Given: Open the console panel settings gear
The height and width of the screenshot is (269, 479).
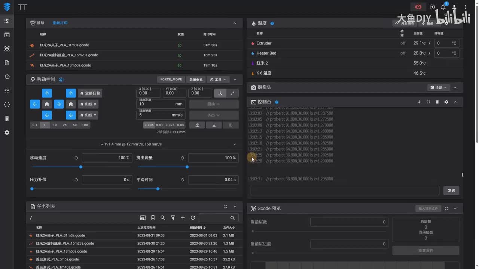Looking at the screenshot, I should (446, 102).
